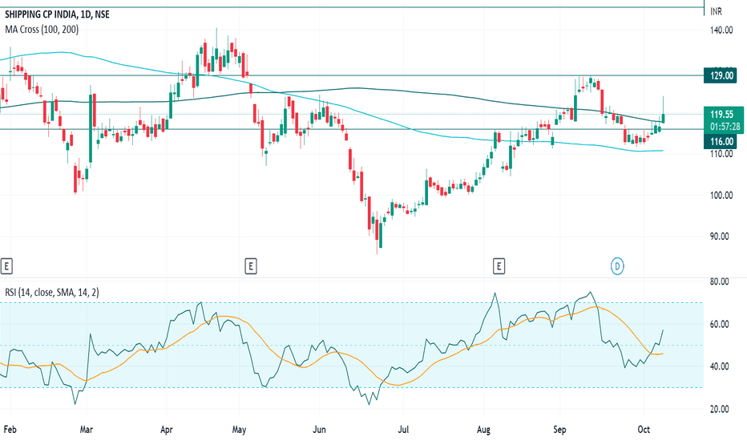This screenshot has height=441, width=747.
Task: Click the dividend D marker icon
Action: 617,266
